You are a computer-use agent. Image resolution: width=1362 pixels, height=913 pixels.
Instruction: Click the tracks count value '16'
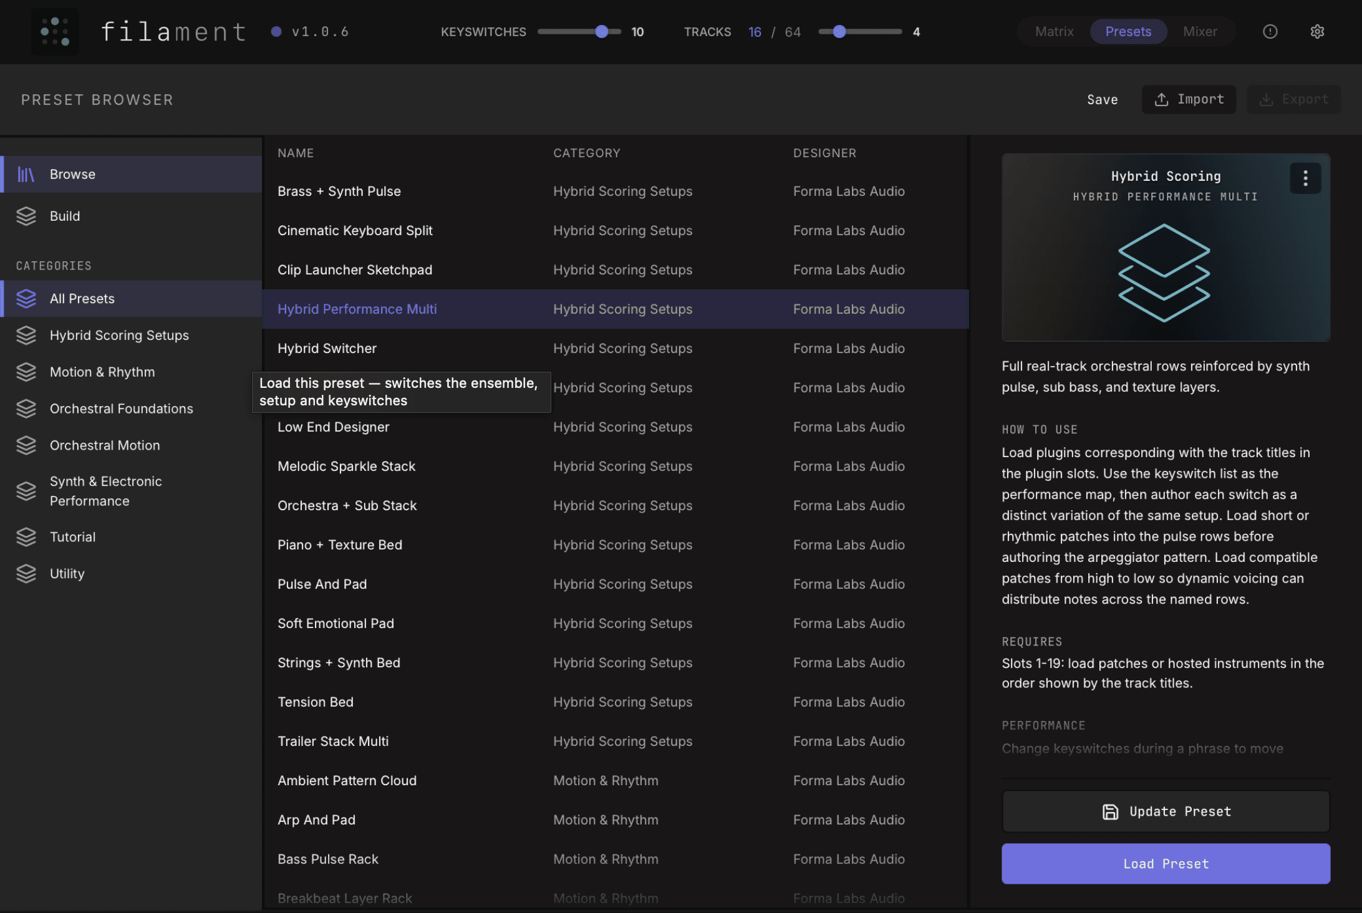[x=755, y=32]
